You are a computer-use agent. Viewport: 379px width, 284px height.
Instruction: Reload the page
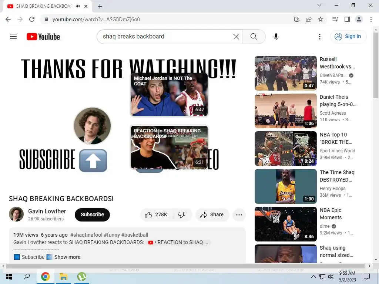click(x=32, y=19)
